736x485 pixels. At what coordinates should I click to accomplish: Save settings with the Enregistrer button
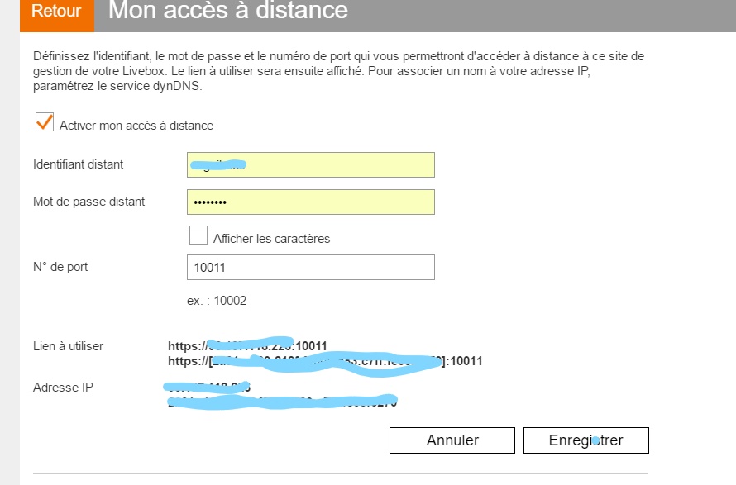pos(585,440)
